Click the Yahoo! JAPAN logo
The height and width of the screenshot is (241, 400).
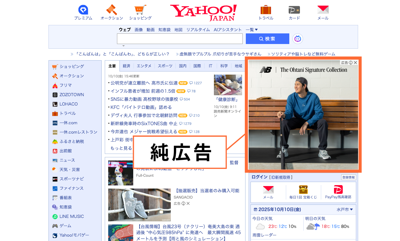203,12
